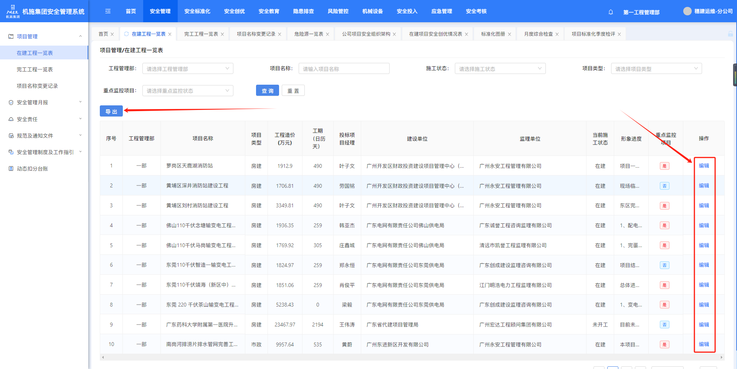Open the 标准化图册 tab
The image size is (737, 369).
(493, 34)
